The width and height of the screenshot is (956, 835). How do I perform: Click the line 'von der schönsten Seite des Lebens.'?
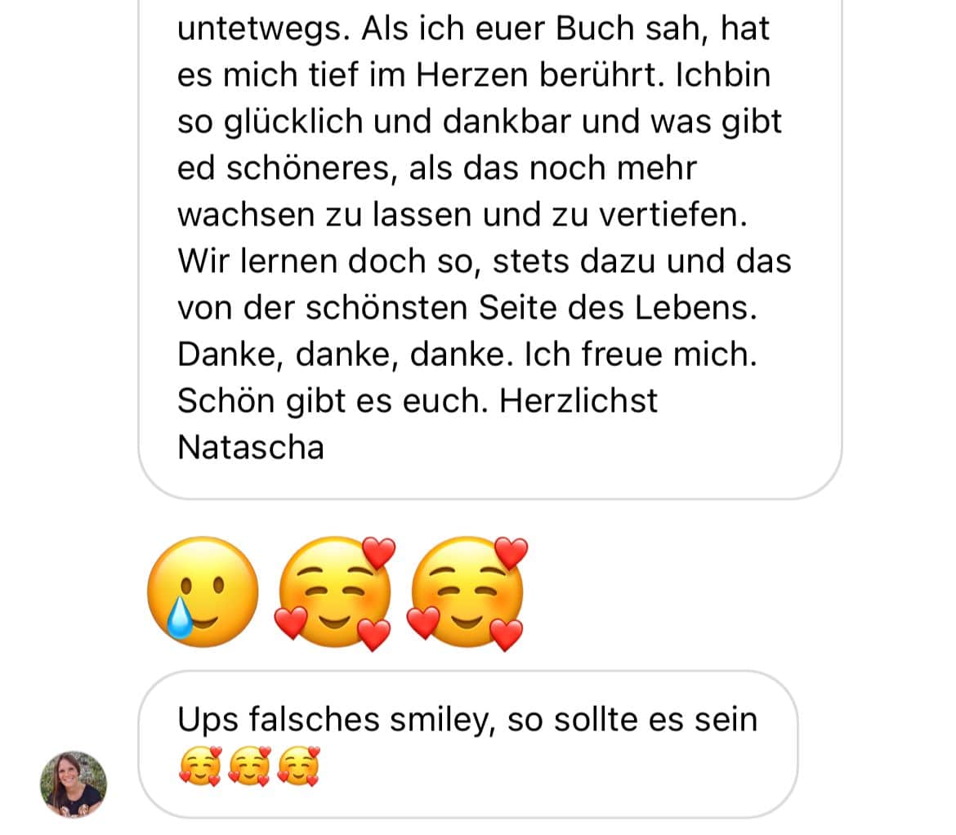pyautogui.click(x=467, y=308)
